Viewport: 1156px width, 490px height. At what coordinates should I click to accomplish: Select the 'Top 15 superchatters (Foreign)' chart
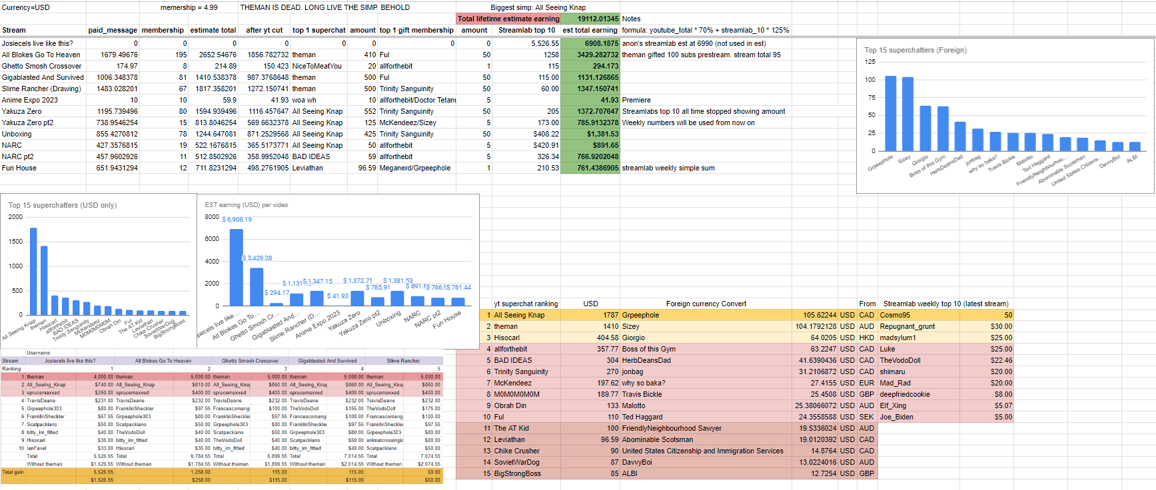point(1005,116)
